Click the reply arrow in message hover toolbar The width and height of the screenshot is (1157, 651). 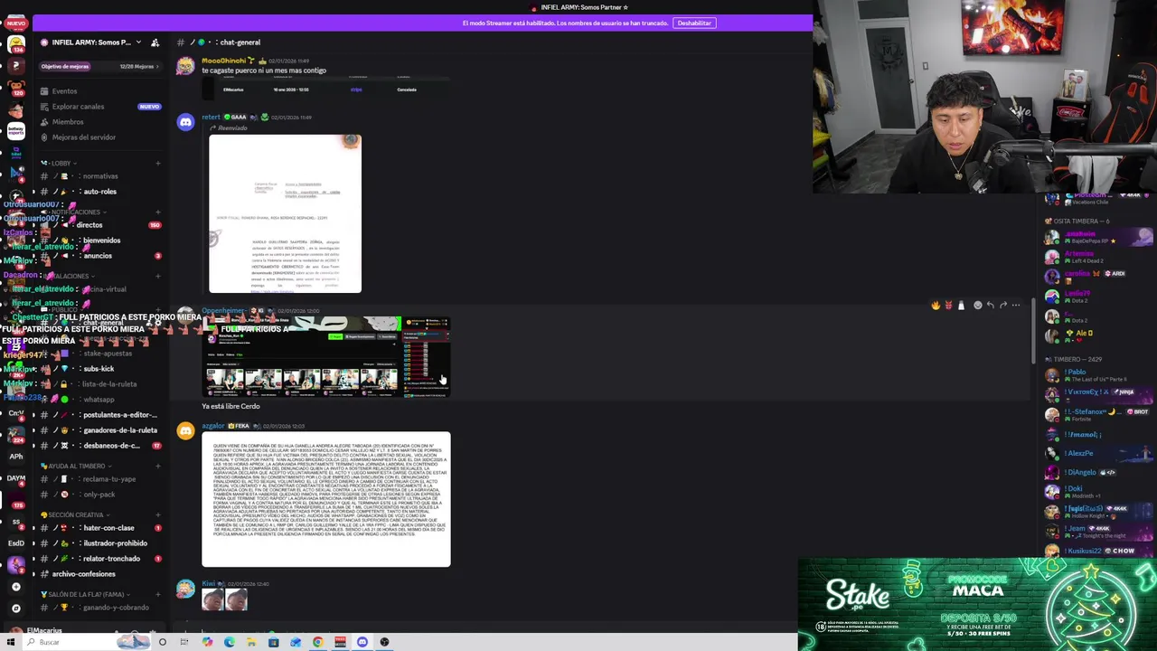coord(990,306)
